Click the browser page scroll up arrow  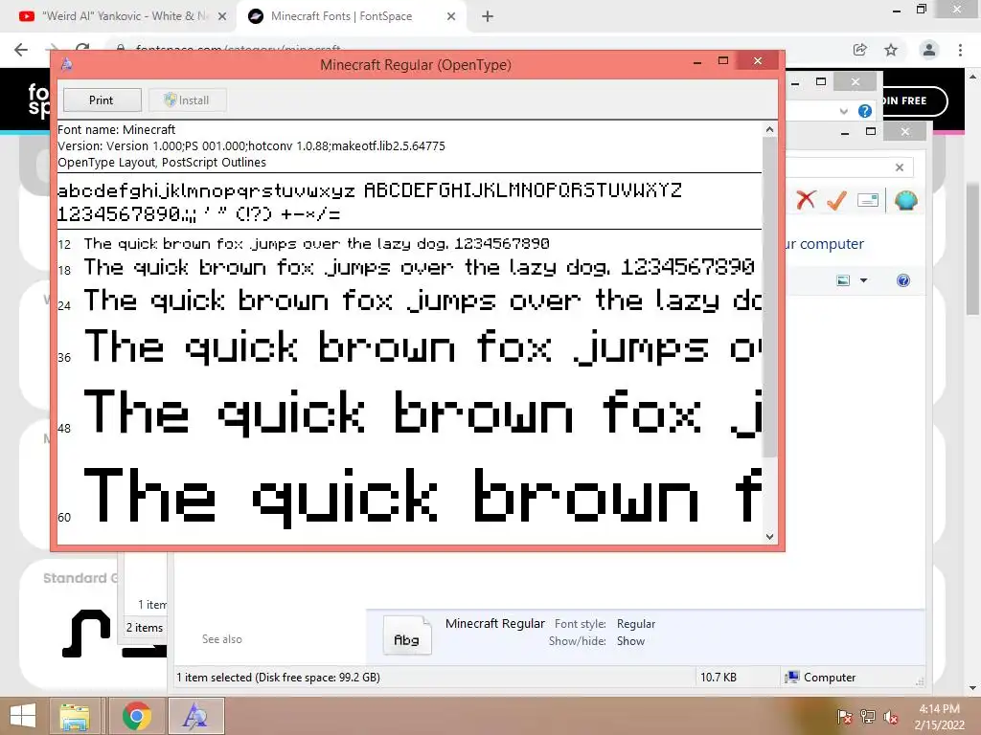pyautogui.click(x=973, y=77)
